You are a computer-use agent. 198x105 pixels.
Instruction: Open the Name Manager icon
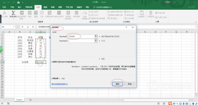[x=85, y=13]
